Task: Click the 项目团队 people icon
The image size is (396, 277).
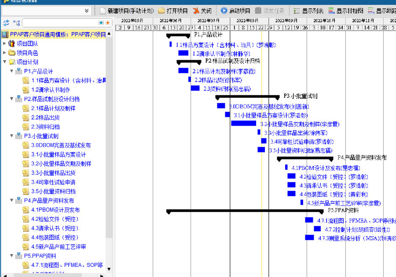Action: click(11, 43)
